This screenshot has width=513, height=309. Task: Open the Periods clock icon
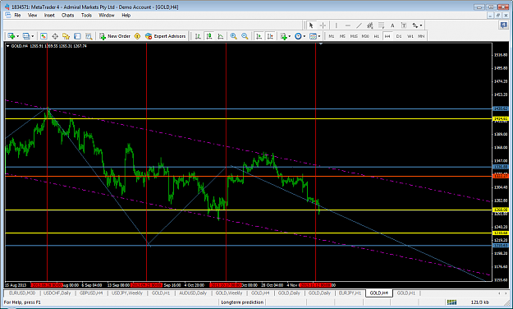click(298, 36)
